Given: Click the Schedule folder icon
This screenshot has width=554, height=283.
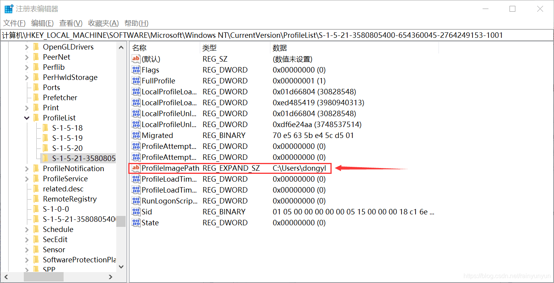Looking at the screenshot, I should [36, 229].
